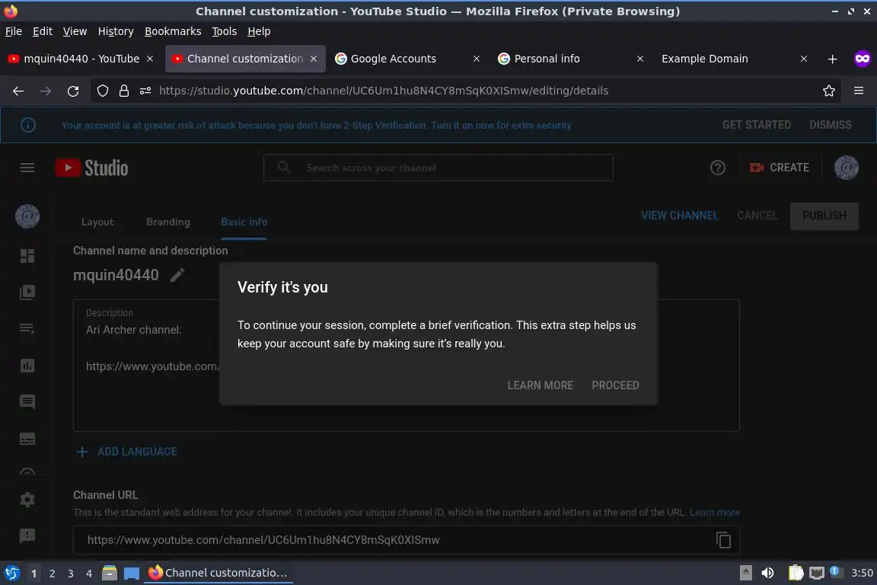Open the taskbar file manager icon
This screenshot has width=877, height=585.
[x=110, y=573]
